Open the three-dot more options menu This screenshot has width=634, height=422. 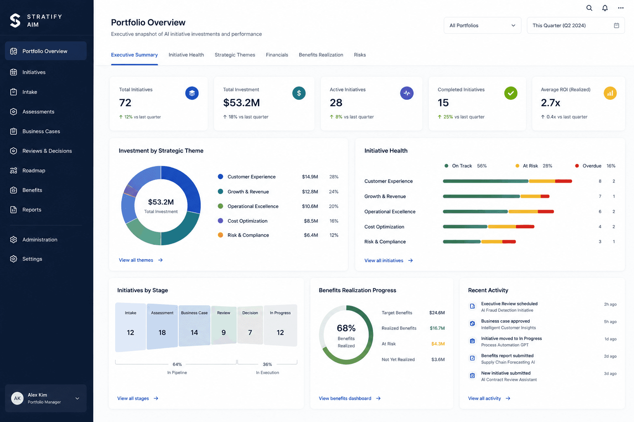[x=621, y=8]
